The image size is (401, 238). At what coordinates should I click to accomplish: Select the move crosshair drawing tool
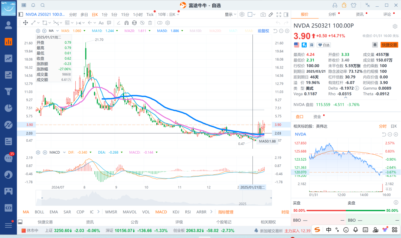(26, 23)
